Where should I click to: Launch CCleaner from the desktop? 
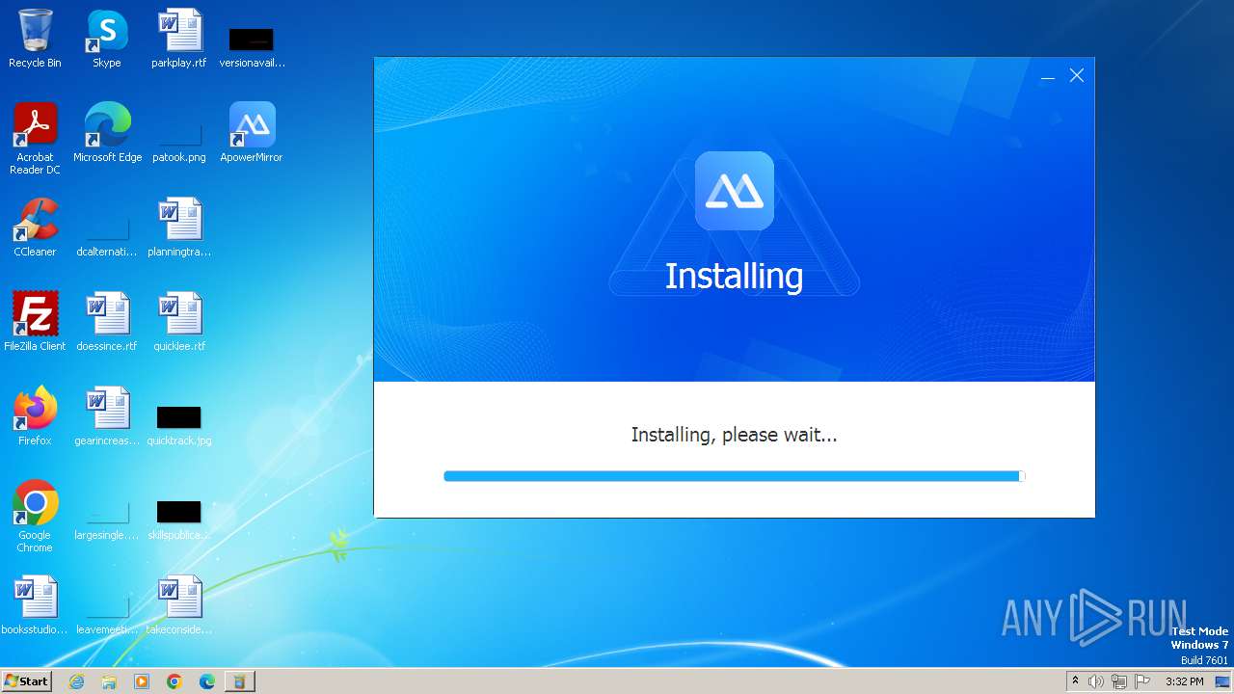[x=35, y=227]
